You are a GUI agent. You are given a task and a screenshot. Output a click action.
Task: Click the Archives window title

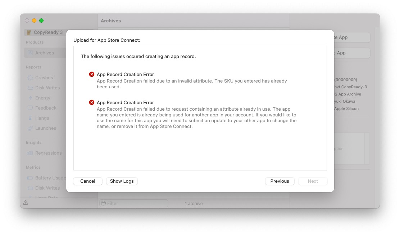(x=111, y=21)
